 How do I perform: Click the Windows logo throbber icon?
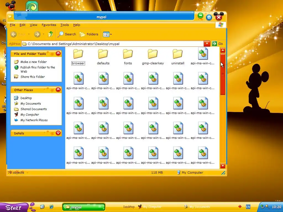click(221, 25)
